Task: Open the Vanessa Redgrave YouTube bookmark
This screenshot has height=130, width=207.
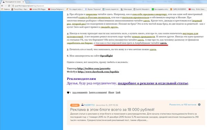Action: coord(56,9)
